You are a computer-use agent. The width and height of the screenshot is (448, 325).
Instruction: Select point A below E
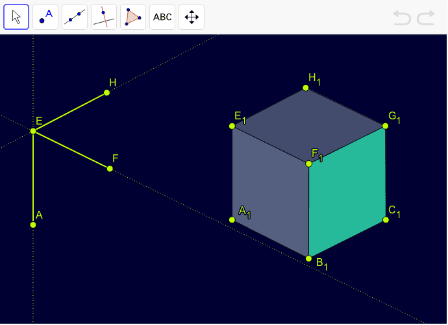coord(33,225)
